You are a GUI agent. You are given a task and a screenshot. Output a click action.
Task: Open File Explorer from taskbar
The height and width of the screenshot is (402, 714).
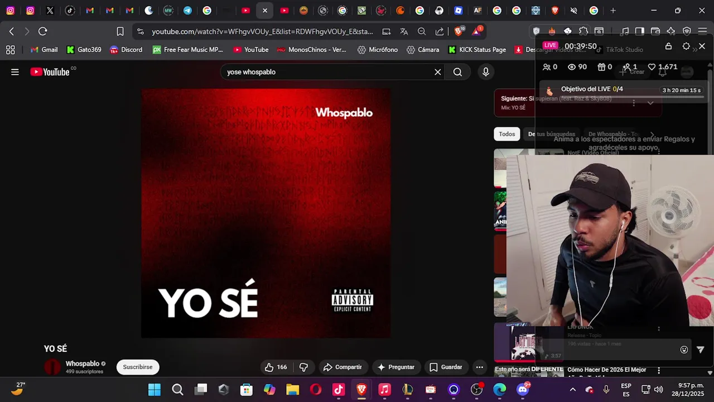pyautogui.click(x=292, y=390)
